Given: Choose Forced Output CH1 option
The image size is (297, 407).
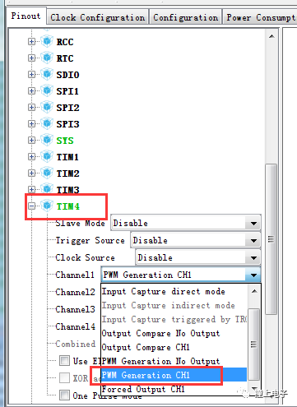Looking at the screenshot, I should point(174,389).
